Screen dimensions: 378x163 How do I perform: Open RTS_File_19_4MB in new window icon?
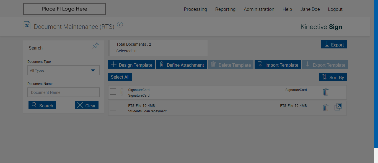pyautogui.click(x=338, y=107)
